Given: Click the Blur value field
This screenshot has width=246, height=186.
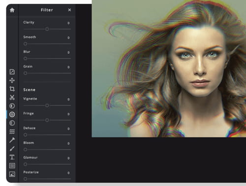Looking at the screenshot, I should 68,52.
